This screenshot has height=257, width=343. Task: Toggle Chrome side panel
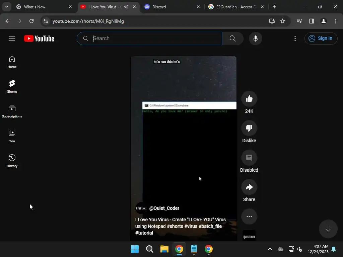point(311,21)
